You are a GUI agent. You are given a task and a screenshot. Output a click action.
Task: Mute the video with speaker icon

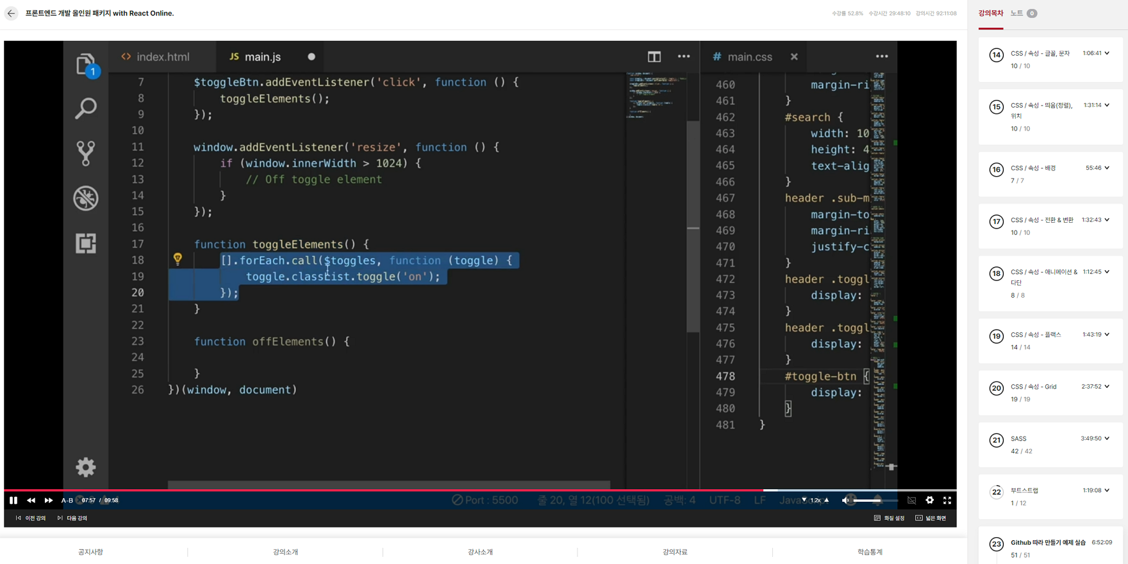(845, 500)
